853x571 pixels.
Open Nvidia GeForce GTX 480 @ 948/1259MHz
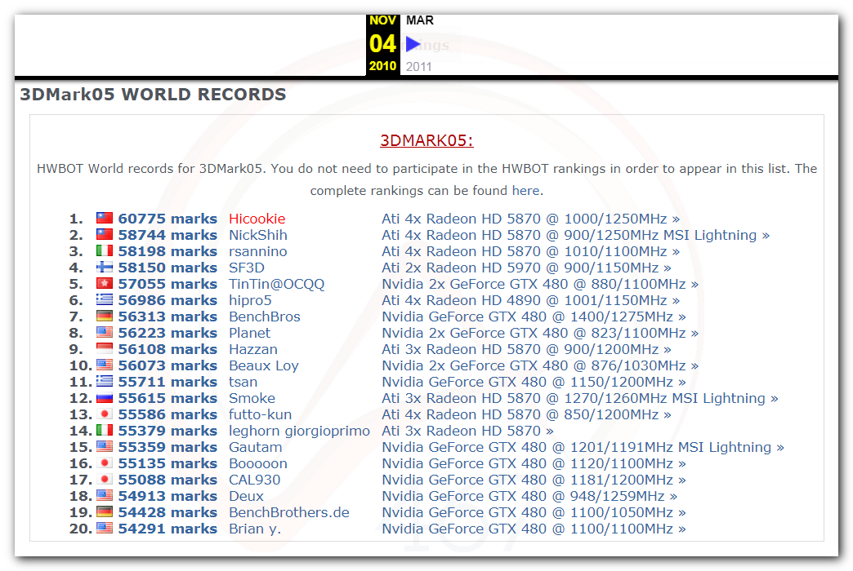coord(529,496)
